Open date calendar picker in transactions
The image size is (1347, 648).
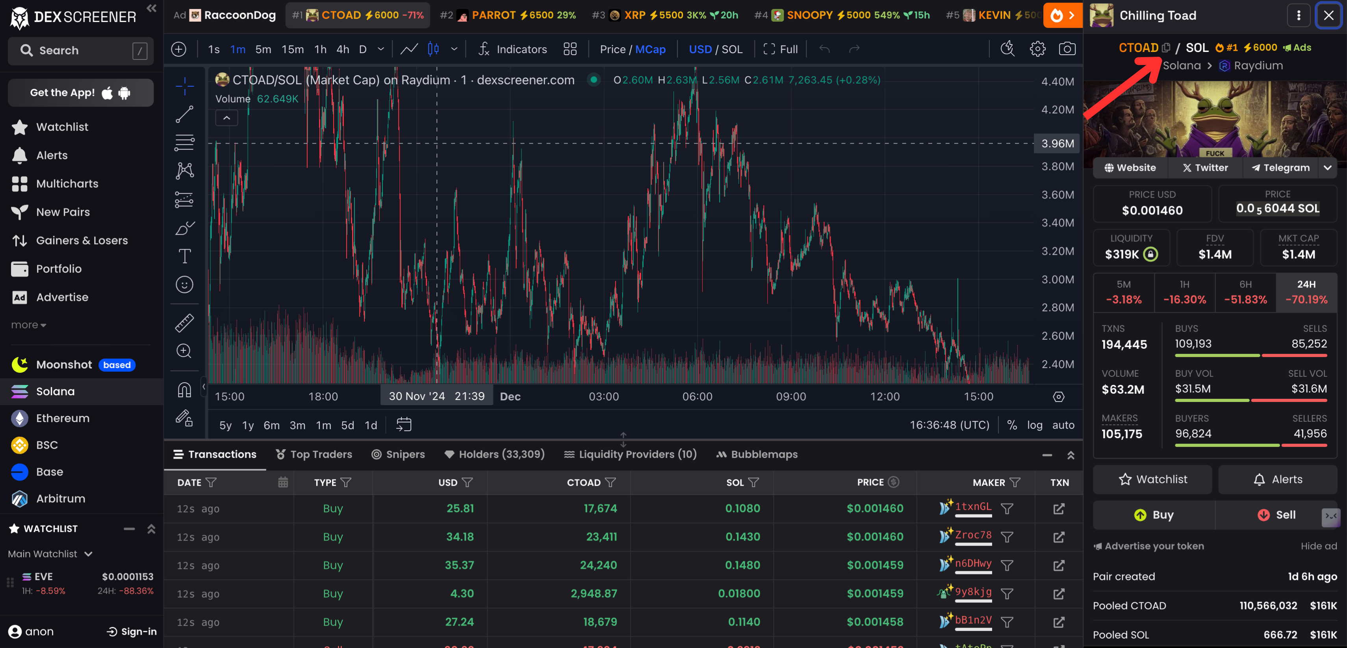tap(282, 482)
